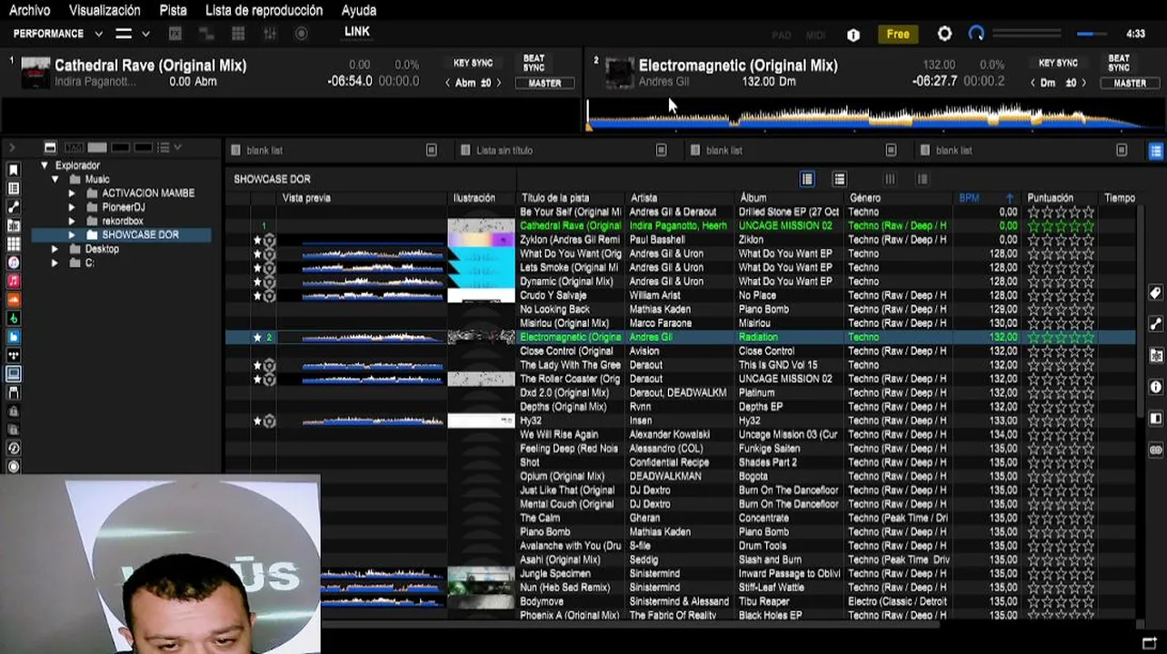This screenshot has height=654, width=1167.
Task: Expand the ACTIVACION MAMBE folder
Action: click(71, 193)
